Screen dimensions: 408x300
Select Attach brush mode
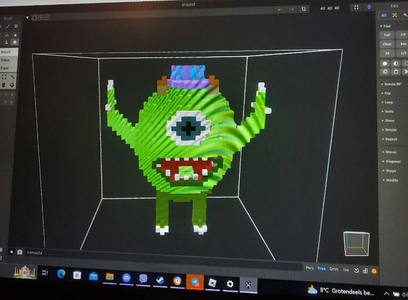9,52
